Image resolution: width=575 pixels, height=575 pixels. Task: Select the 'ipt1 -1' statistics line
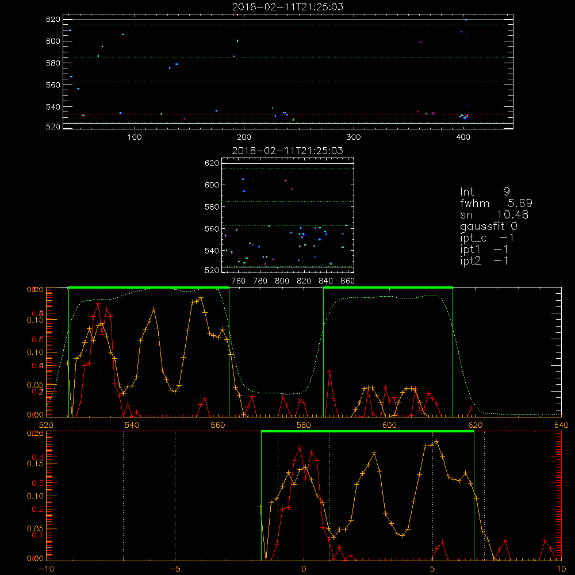point(484,250)
